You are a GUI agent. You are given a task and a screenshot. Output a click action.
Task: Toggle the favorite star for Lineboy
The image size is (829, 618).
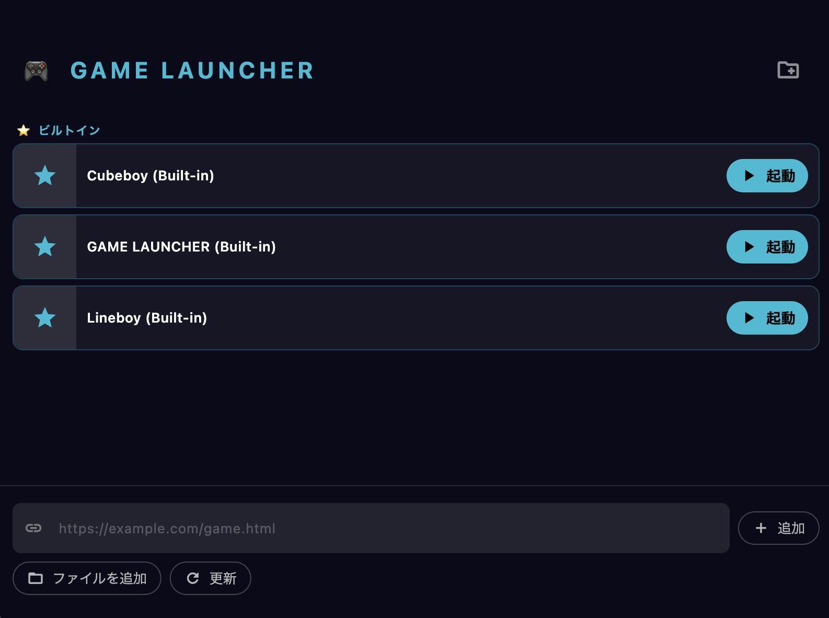45,318
